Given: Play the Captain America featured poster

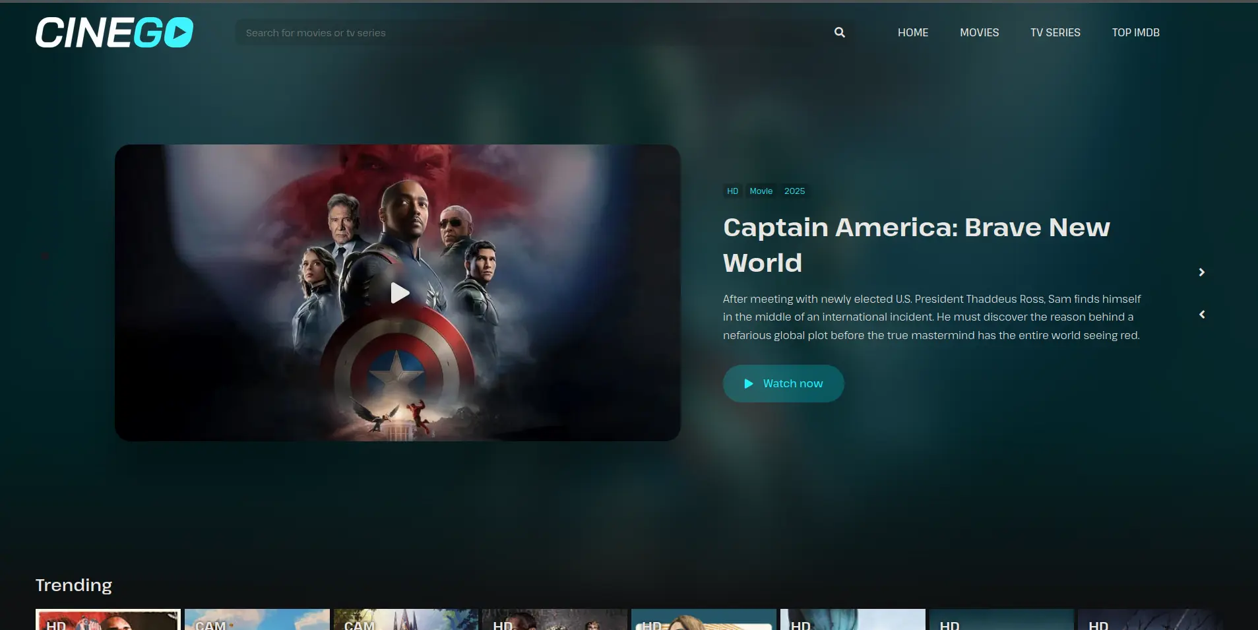Looking at the screenshot, I should tap(398, 293).
